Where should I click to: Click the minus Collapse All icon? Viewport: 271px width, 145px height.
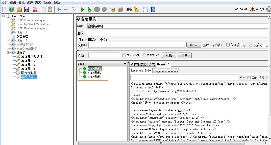[66, 9]
